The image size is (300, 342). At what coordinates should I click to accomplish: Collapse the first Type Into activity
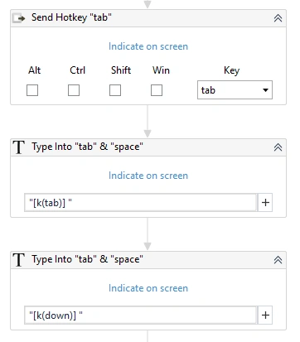tap(278, 147)
